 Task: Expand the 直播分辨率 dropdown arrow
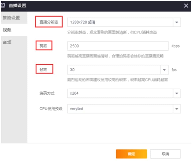[x=177, y=22]
